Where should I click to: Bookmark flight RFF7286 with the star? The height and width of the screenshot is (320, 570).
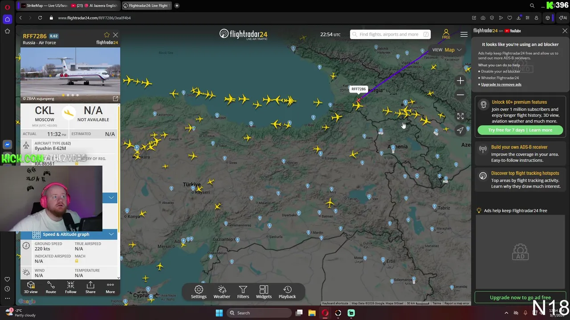107,35
